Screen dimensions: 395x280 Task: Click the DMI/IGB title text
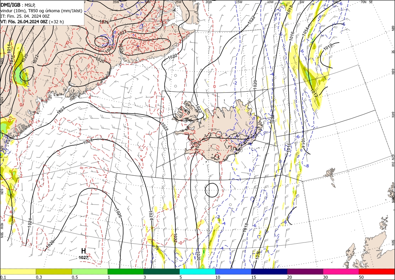tap(10, 5)
